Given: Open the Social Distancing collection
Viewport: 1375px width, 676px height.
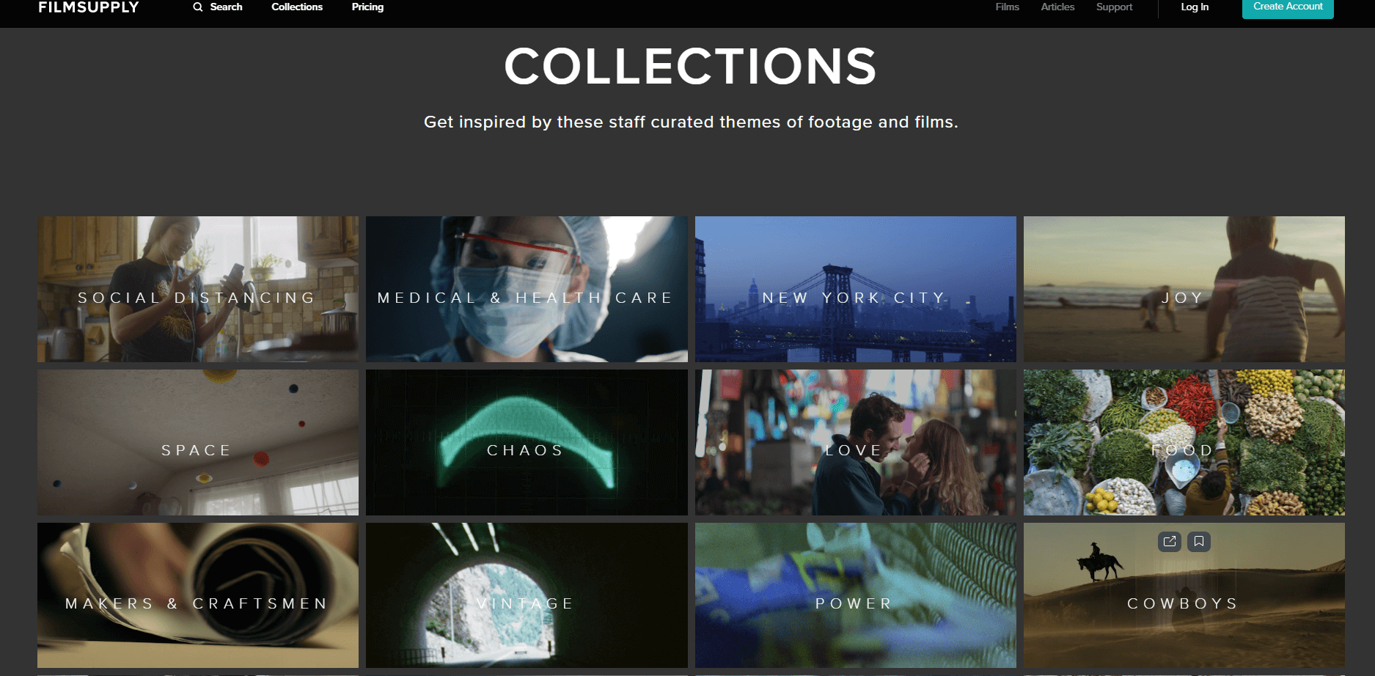Looking at the screenshot, I should click(x=197, y=290).
